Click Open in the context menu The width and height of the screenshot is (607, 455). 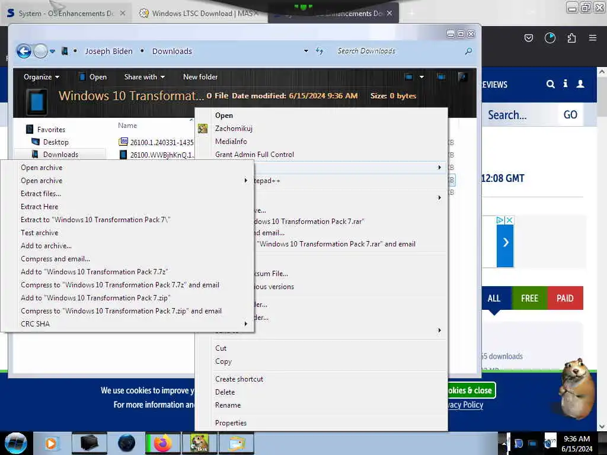pos(321,116)
